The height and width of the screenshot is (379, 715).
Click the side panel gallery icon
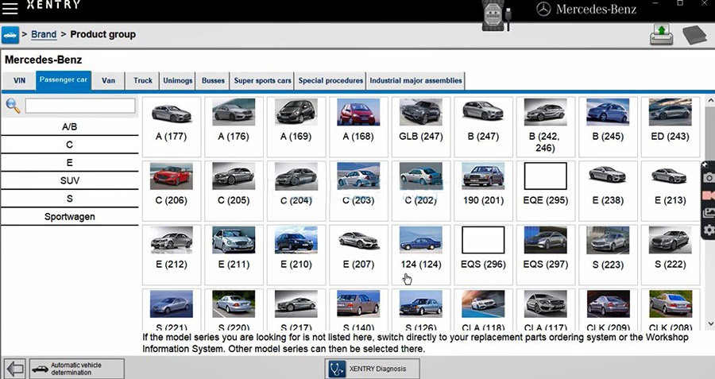(x=709, y=212)
